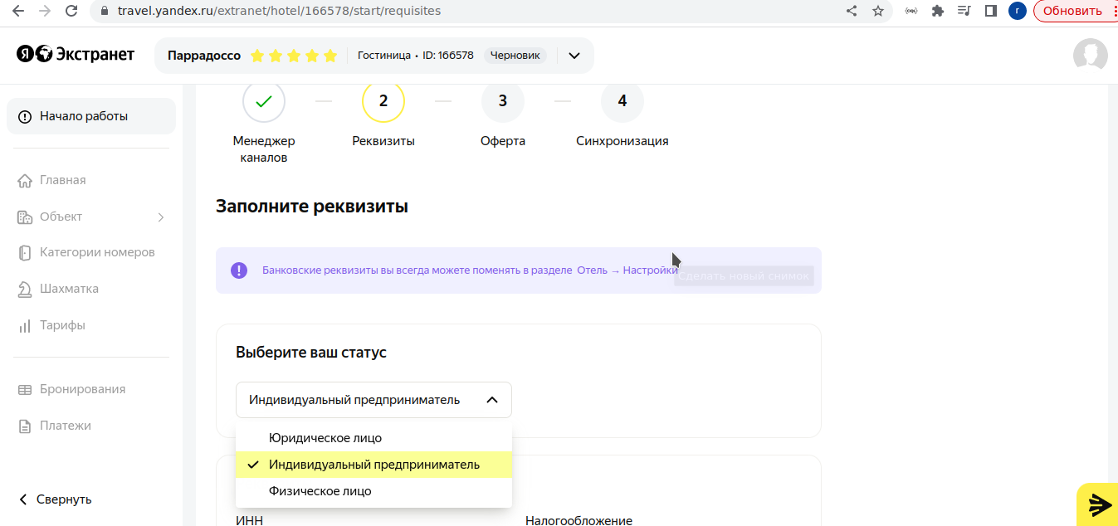Click the Категории номеров door icon
1118x526 pixels.
pos(25,252)
